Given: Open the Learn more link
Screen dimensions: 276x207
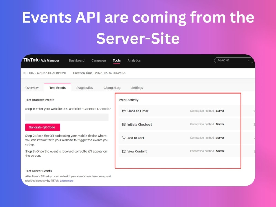Looking at the screenshot, I should 67,181.
